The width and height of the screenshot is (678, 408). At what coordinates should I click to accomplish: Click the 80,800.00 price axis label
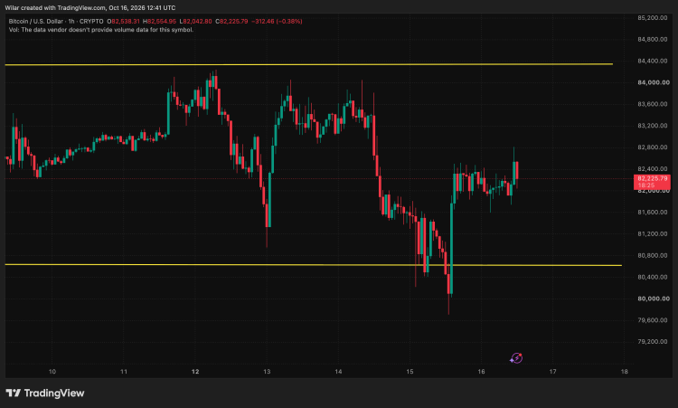[653, 255]
